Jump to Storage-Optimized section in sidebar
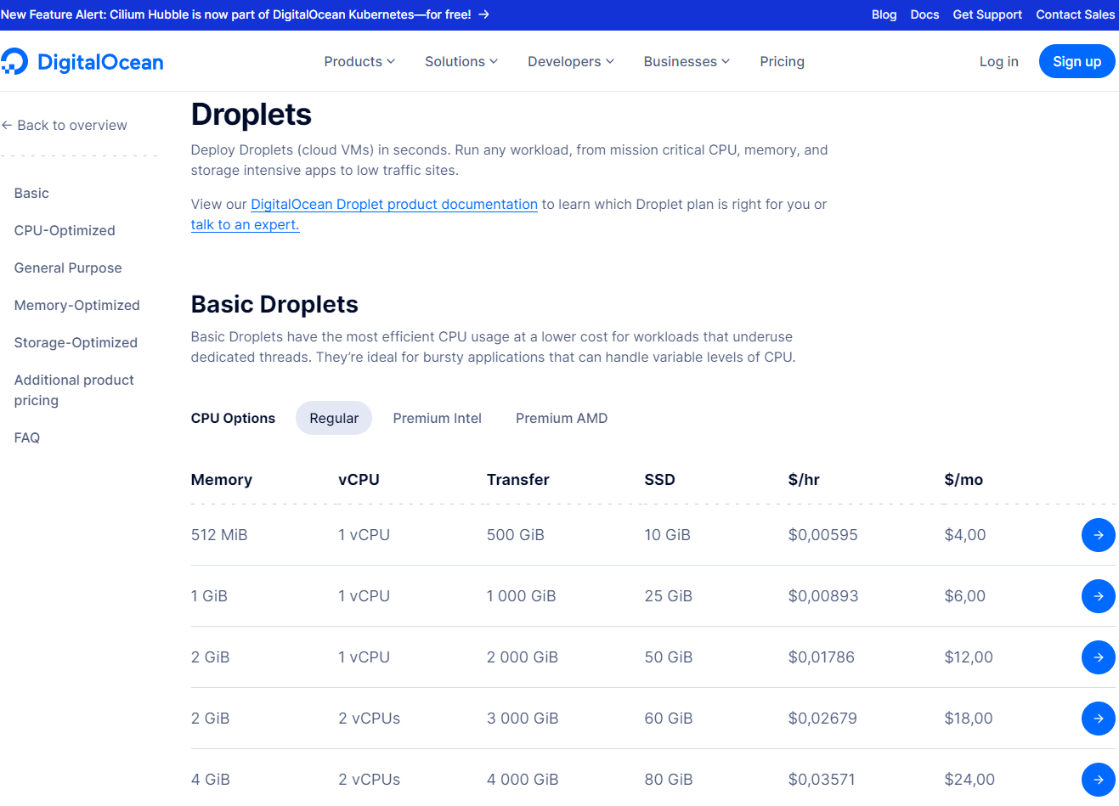This screenshot has height=806, width=1119. coord(76,342)
